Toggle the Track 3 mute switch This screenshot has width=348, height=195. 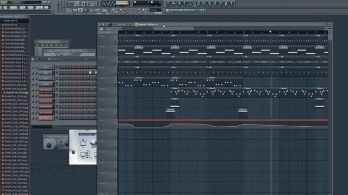click(x=116, y=64)
